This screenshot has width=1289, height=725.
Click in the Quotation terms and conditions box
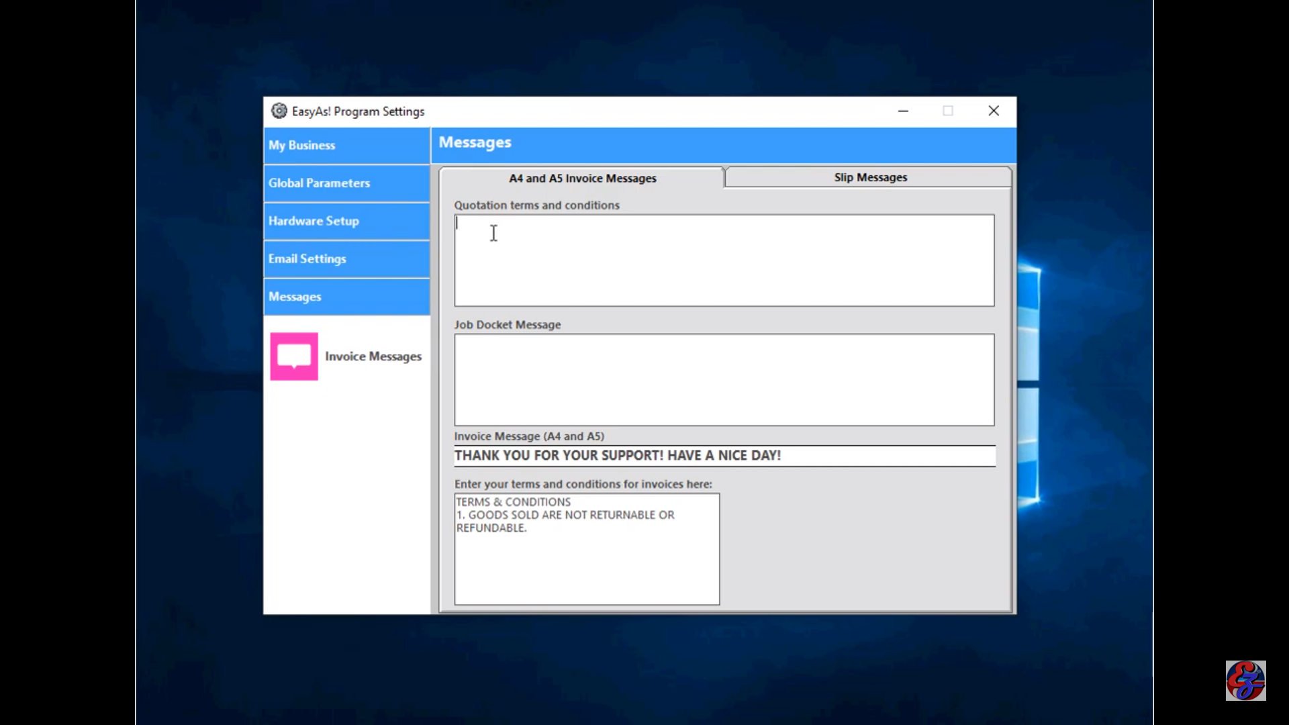[724, 260]
